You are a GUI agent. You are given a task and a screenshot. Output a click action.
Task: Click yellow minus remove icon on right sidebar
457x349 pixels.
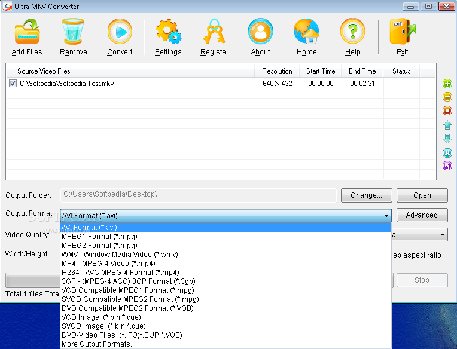pos(447,97)
